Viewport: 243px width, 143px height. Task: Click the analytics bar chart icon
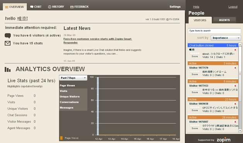(8, 69)
